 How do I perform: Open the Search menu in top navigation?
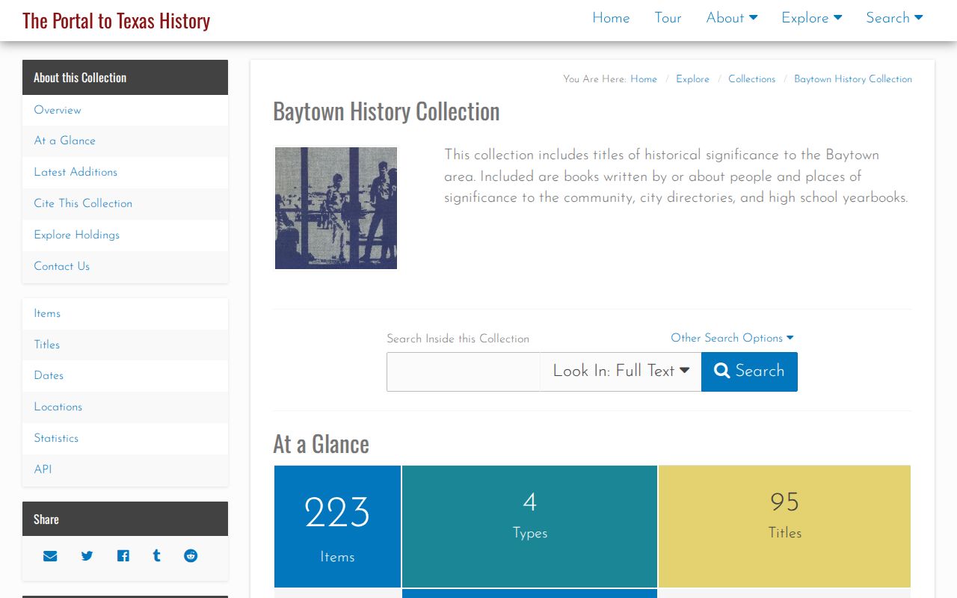[894, 18]
